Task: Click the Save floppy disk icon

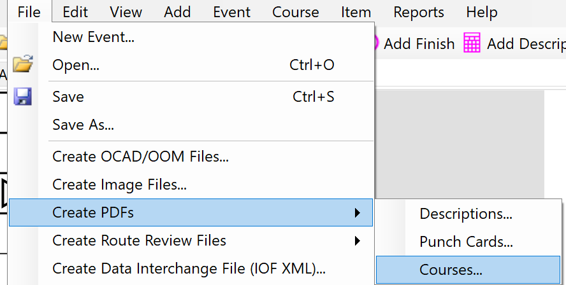Action: [23, 97]
